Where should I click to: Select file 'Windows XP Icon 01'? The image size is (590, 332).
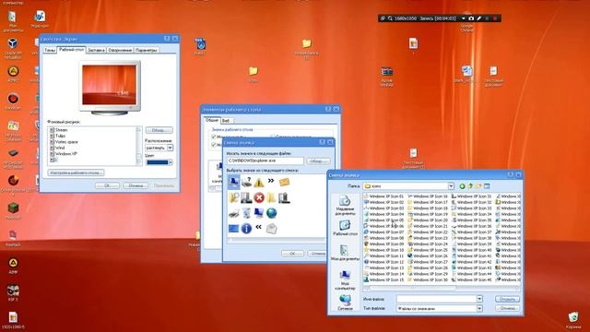coord(383,196)
